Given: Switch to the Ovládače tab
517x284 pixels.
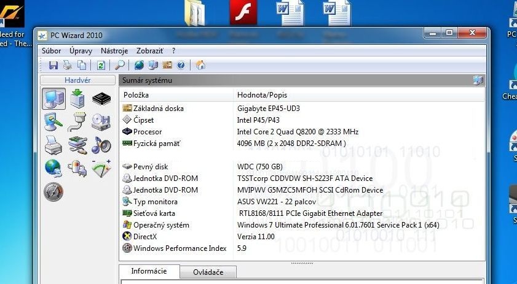Looking at the screenshot, I should click(208, 272).
